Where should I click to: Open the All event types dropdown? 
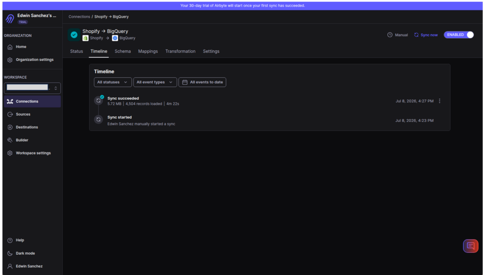pyautogui.click(x=155, y=82)
